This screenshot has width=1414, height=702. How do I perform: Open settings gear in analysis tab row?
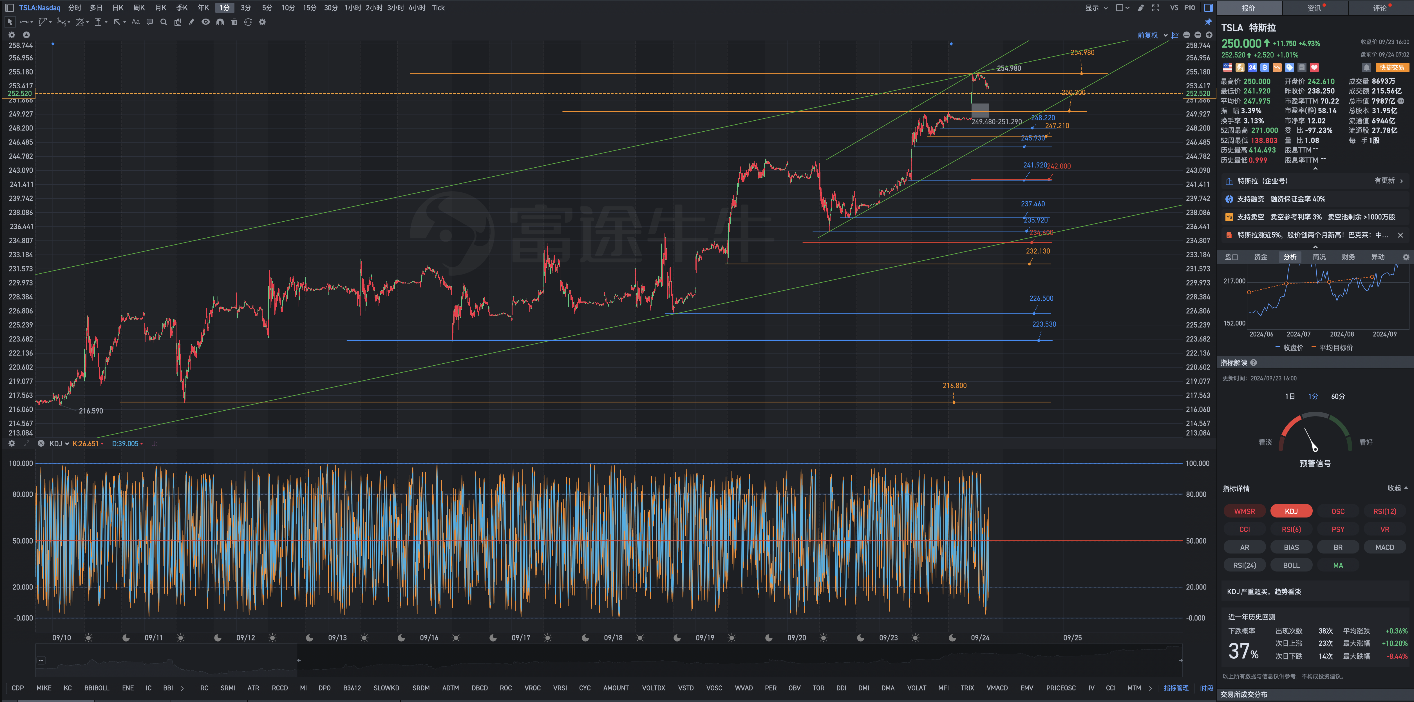(1406, 257)
